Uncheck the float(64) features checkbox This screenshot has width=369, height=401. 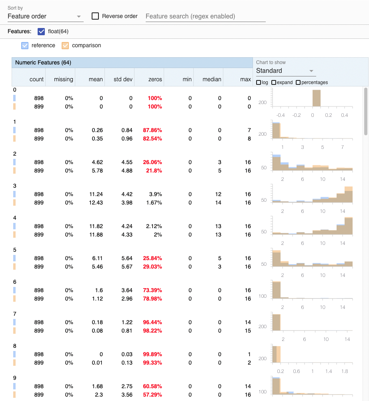click(x=41, y=31)
